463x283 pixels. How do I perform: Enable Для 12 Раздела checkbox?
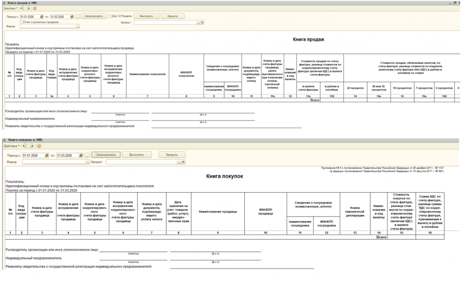[x=110, y=16]
